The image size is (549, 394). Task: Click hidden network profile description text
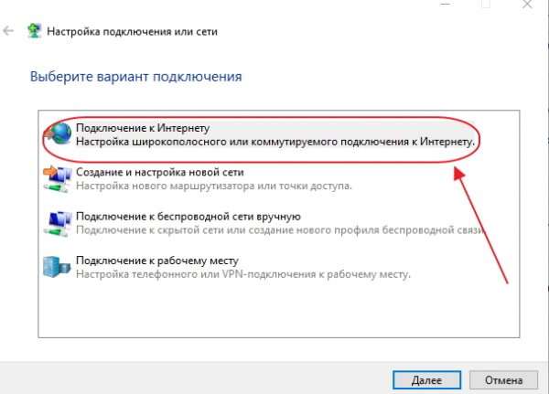tap(281, 229)
